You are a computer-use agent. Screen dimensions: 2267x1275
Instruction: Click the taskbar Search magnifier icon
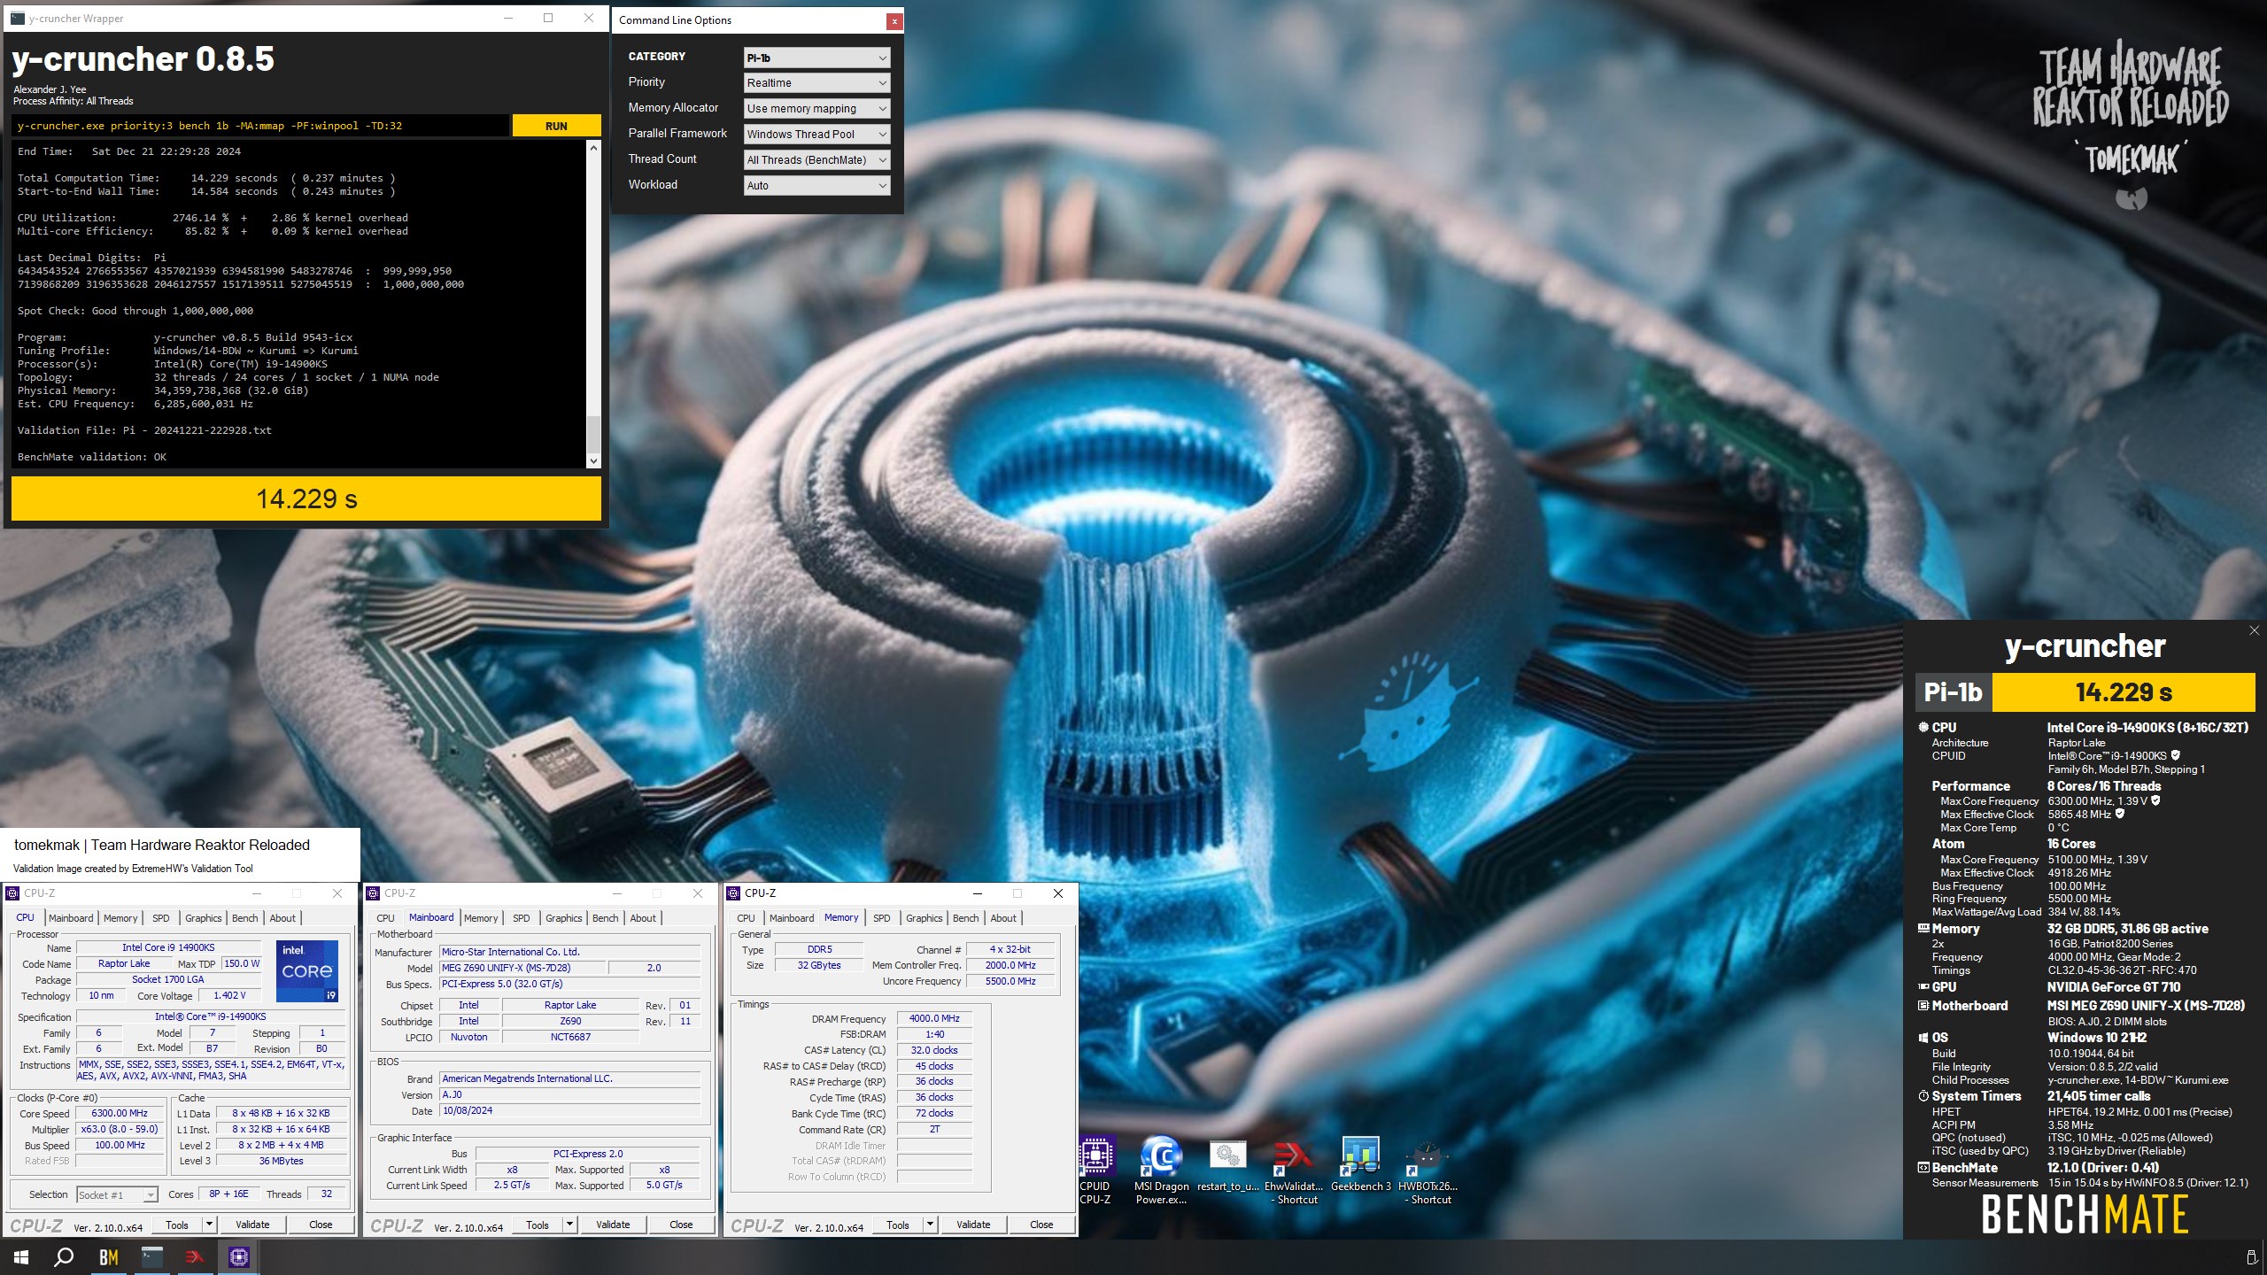pos(64,1257)
